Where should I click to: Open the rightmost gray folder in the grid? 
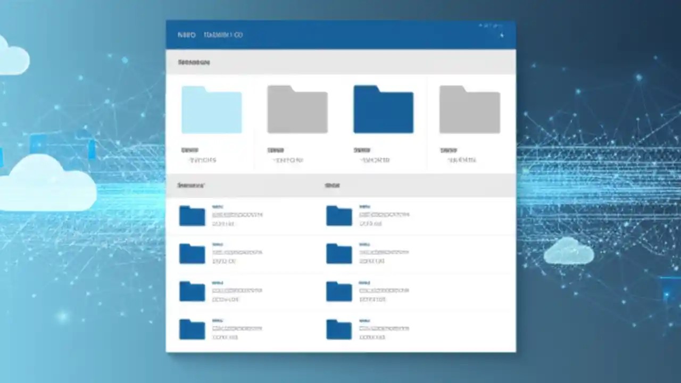469,109
